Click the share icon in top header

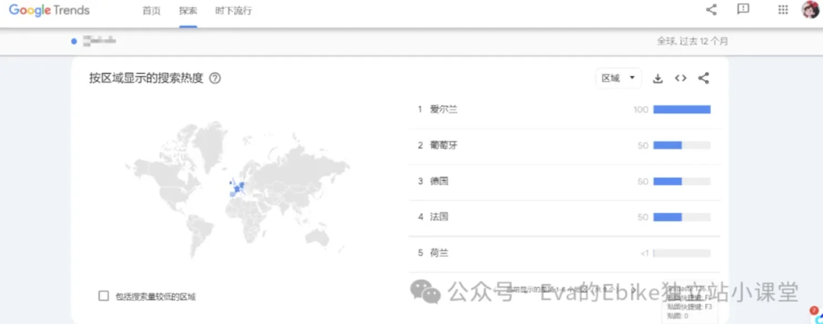tap(711, 9)
